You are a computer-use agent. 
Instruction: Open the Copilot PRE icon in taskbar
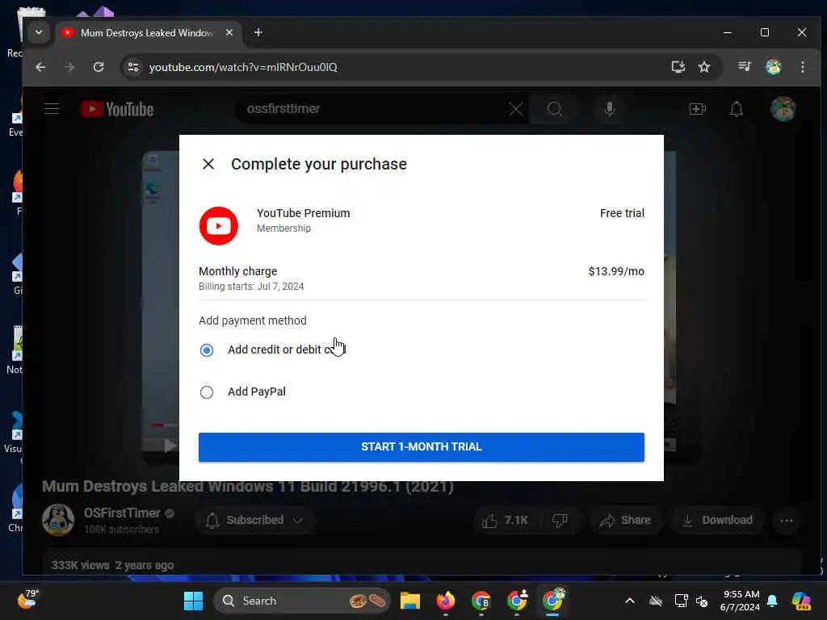(801, 601)
